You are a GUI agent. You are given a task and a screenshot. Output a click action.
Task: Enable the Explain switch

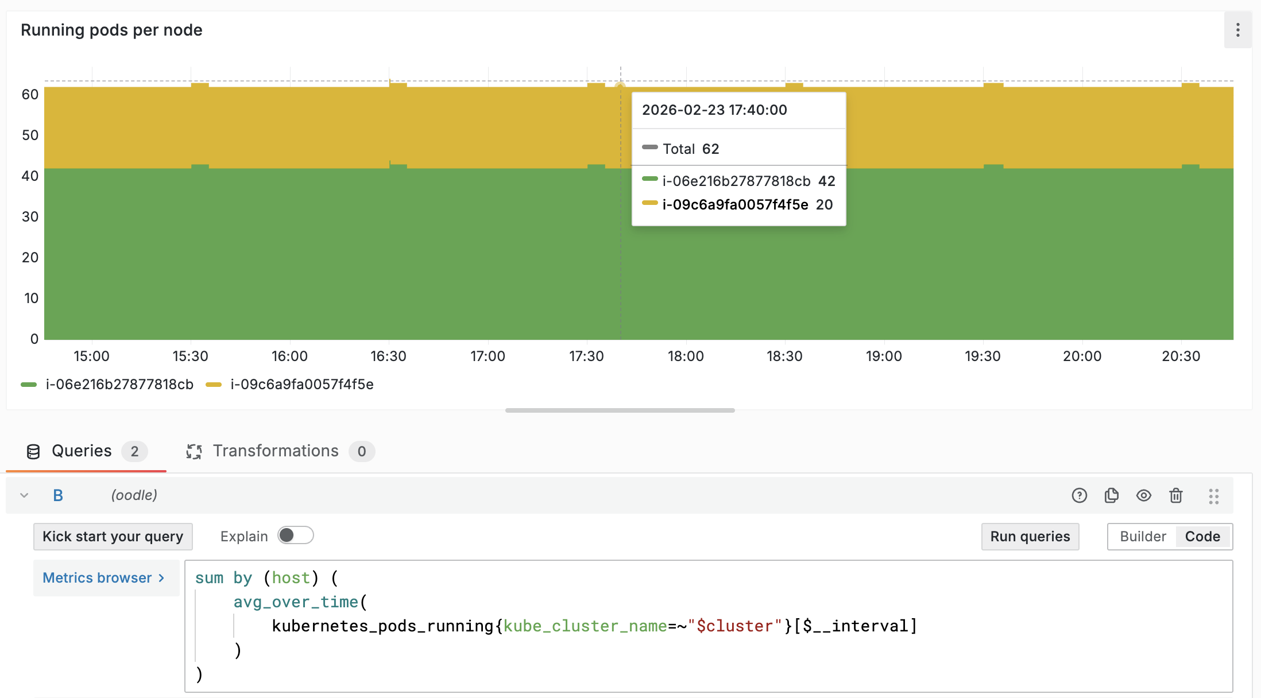click(295, 536)
